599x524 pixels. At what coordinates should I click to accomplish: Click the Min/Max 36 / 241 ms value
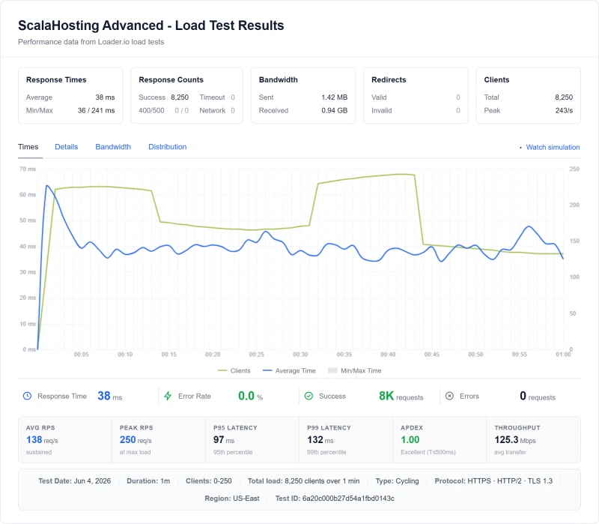tap(97, 110)
